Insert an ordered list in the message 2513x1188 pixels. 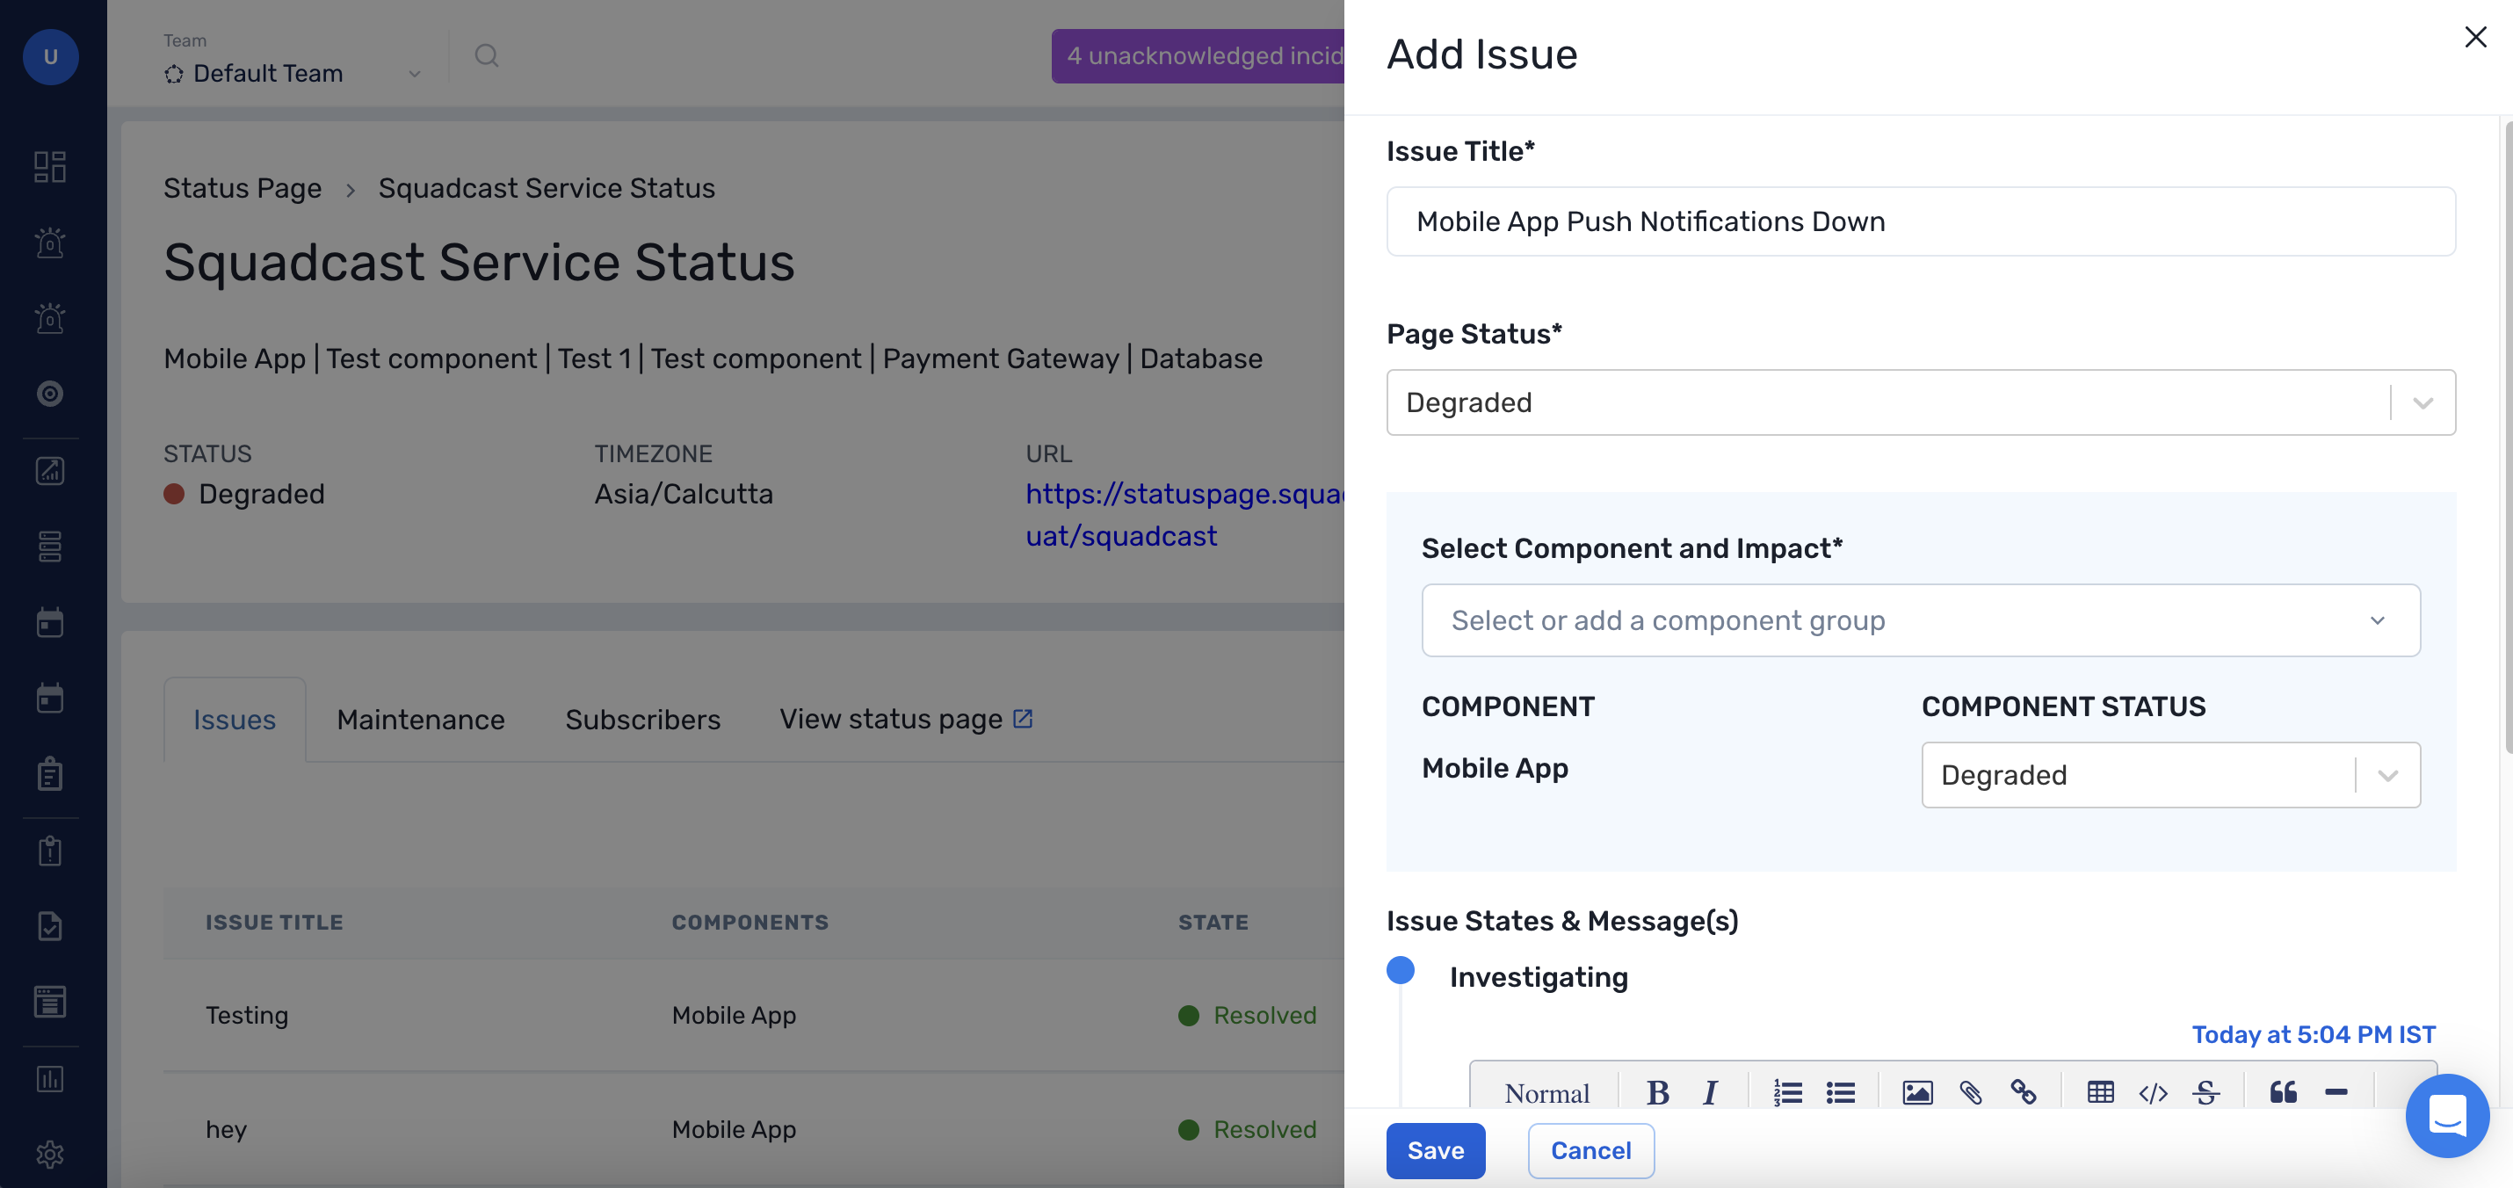1788,1091
